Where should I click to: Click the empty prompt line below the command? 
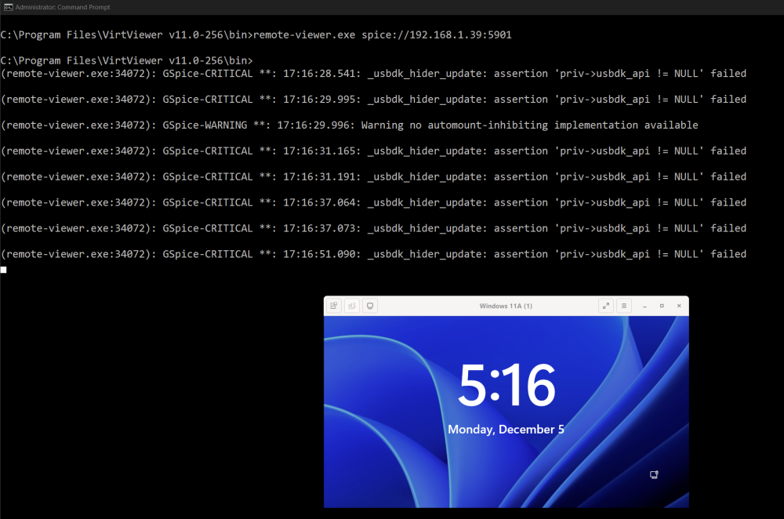point(126,60)
